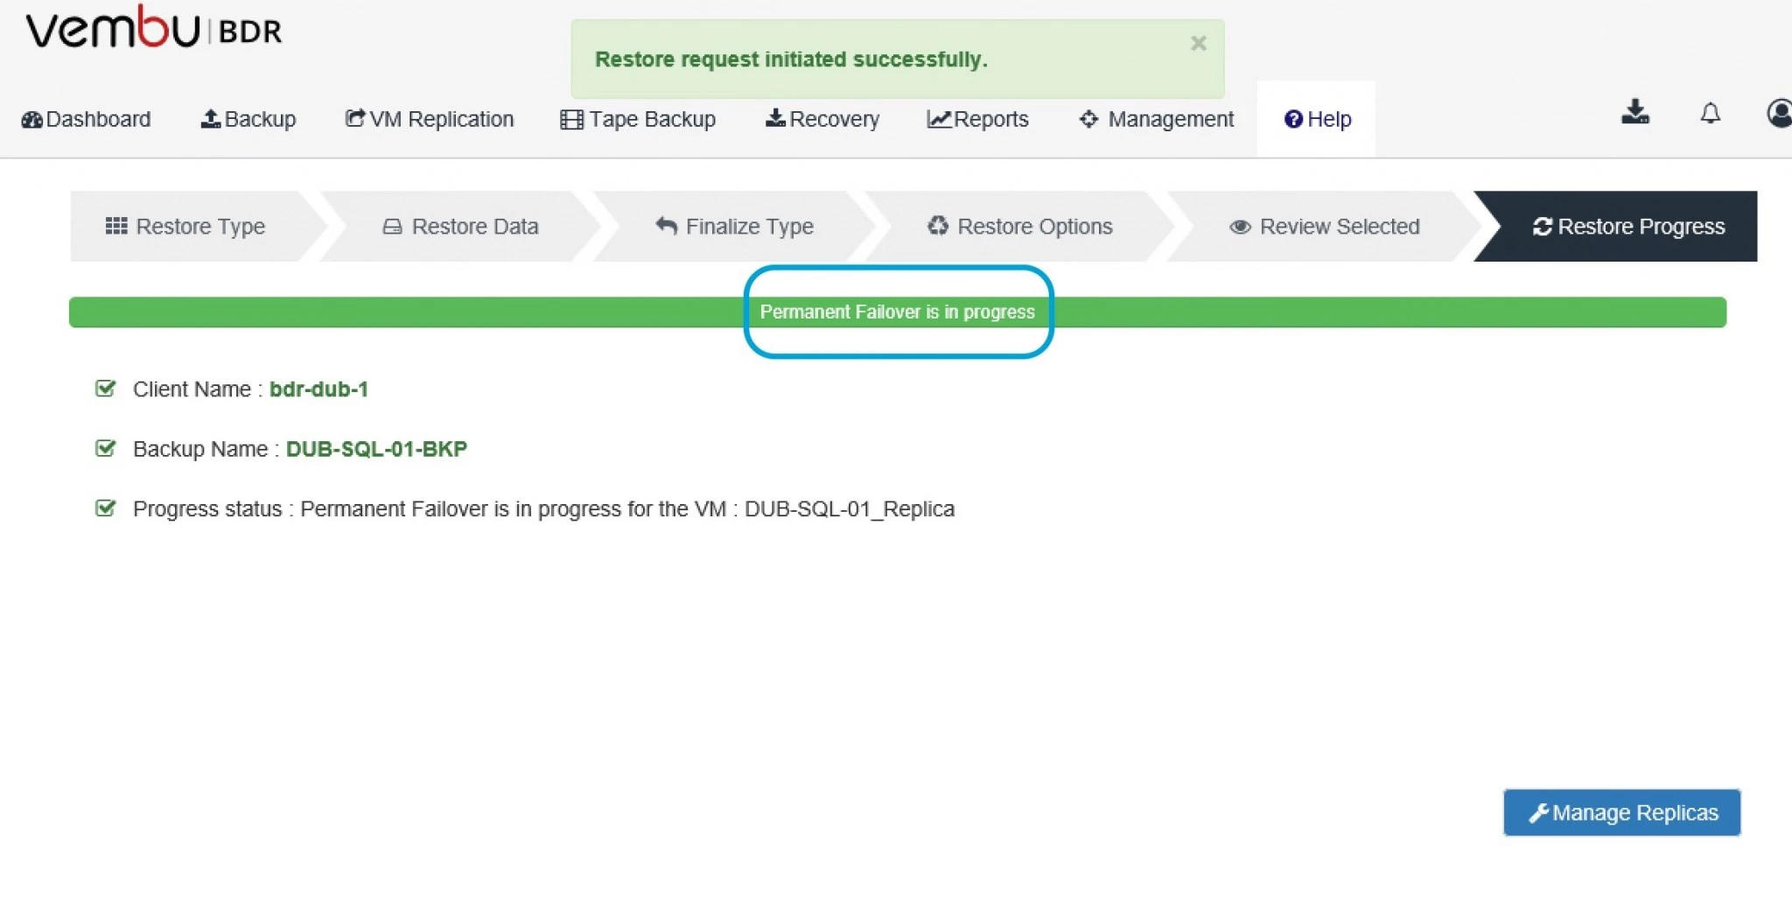
Task: Open the VM Replication menu
Action: pyautogui.click(x=429, y=119)
